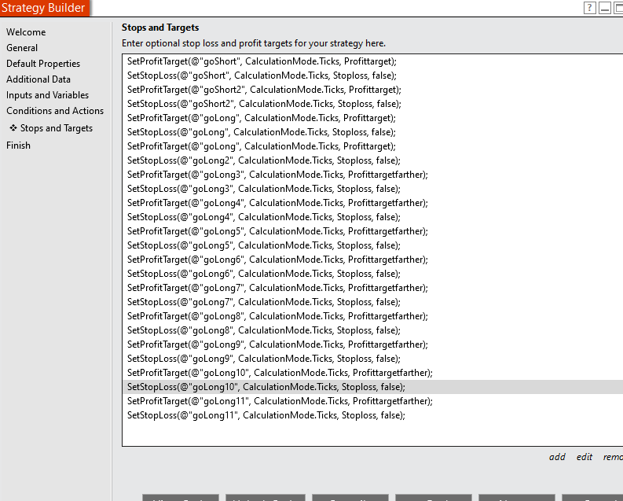Select the SetStopLoss goLong5 row

click(372, 245)
